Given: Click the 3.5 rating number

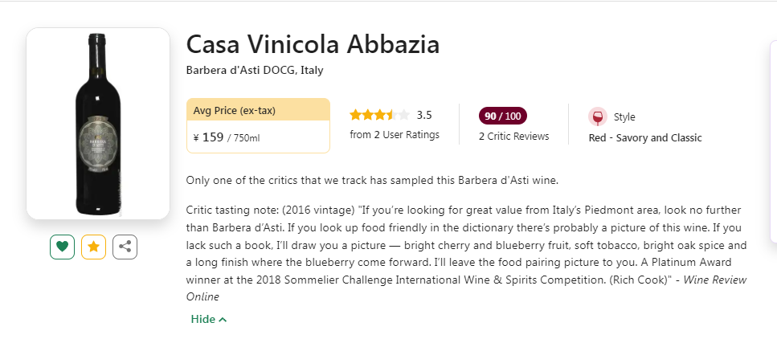Looking at the screenshot, I should coord(424,115).
